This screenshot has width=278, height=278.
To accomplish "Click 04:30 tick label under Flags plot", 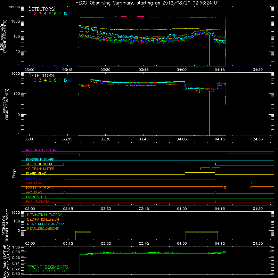I will [x=257, y=209].
